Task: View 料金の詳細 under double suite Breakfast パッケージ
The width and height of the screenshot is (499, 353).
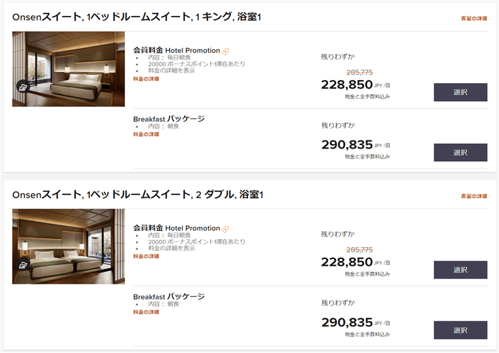Action: tap(146, 312)
